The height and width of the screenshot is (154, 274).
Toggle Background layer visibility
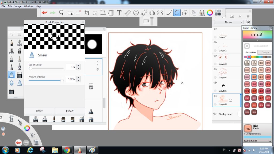[x=215, y=114]
